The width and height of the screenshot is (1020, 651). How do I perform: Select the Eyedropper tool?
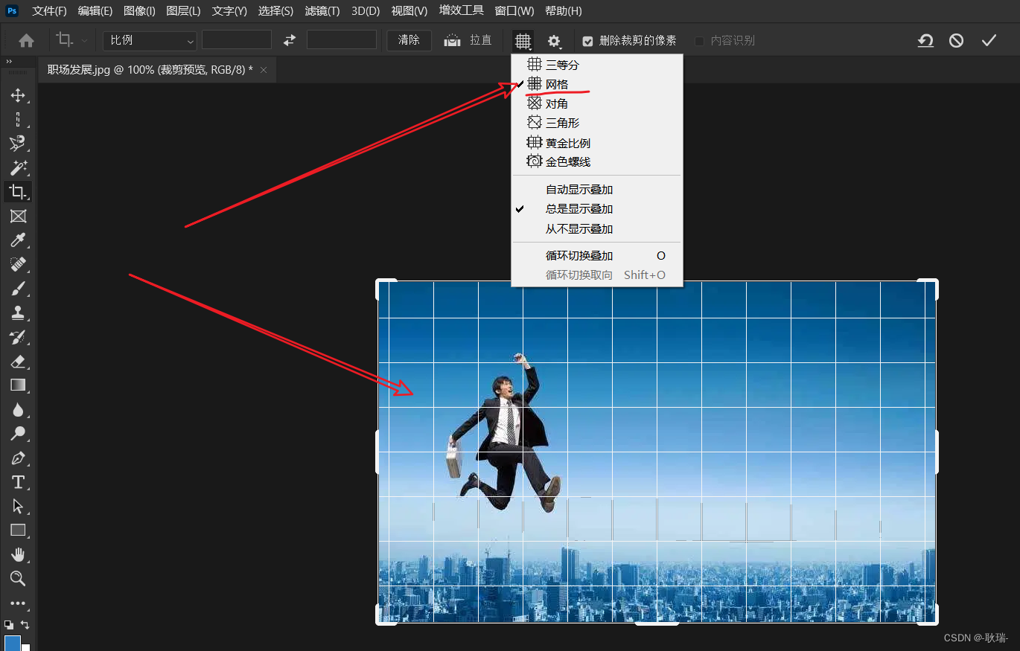coord(18,240)
